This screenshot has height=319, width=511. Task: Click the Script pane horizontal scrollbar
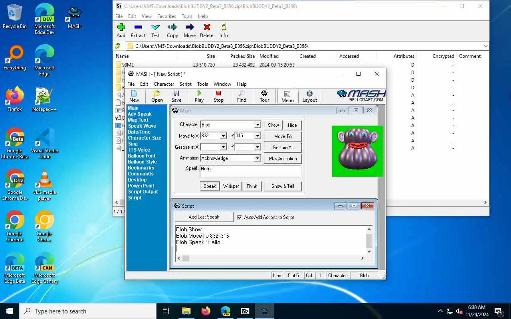click(270, 258)
